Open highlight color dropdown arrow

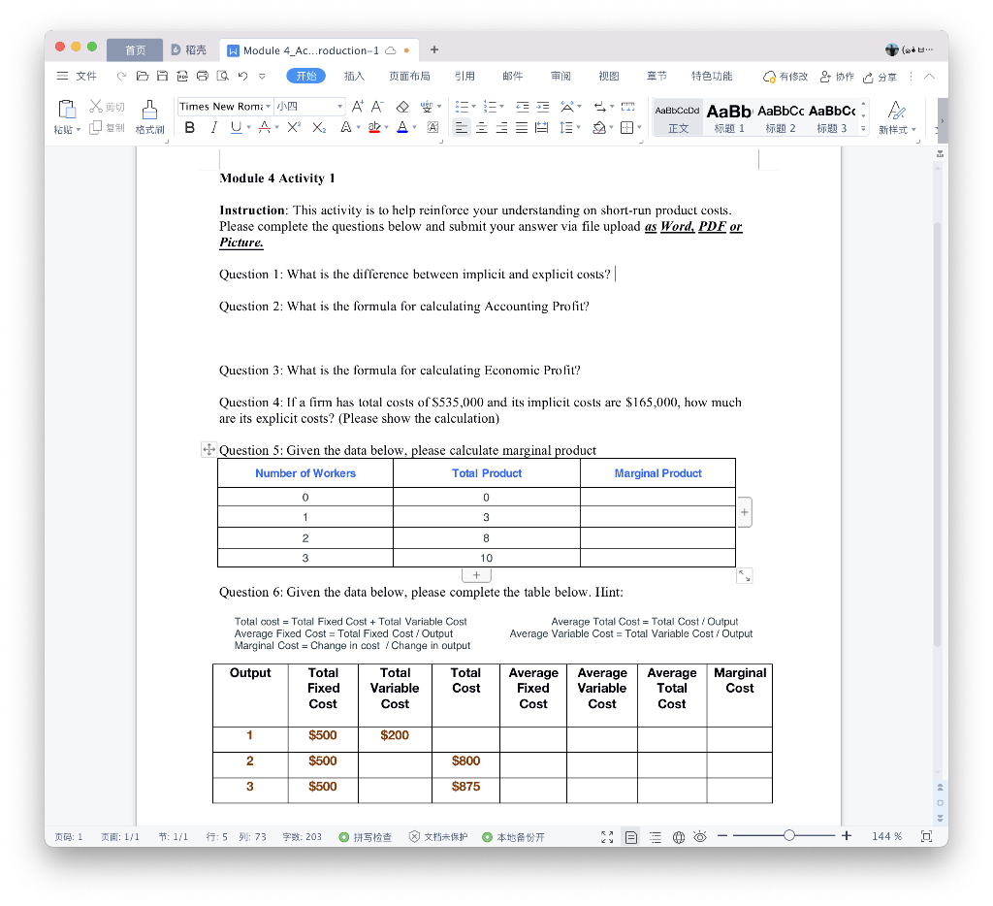(386, 128)
